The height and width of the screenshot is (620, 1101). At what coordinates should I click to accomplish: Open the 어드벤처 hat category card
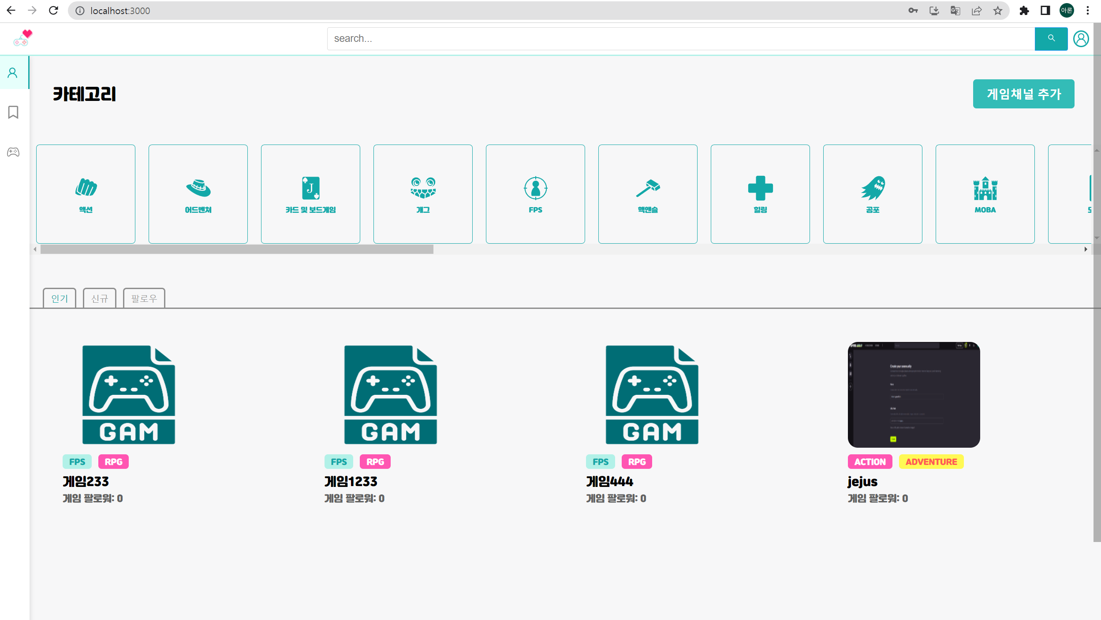click(x=198, y=194)
